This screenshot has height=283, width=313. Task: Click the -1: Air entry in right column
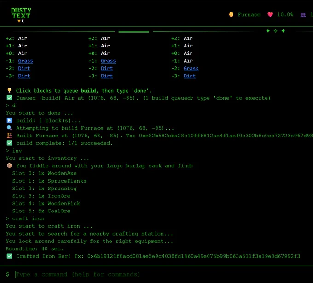[x=182, y=61]
